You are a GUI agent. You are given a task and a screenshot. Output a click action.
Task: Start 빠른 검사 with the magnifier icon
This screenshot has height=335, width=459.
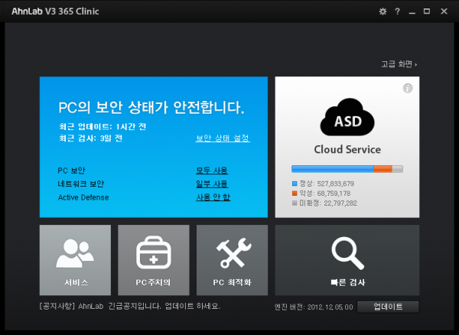[347, 260]
